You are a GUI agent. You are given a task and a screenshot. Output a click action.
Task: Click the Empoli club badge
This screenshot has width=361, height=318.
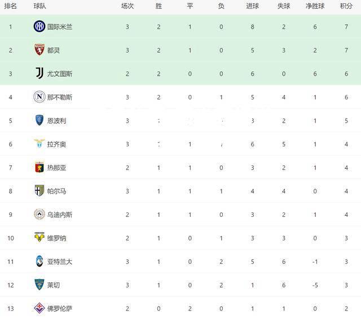coord(39,120)
